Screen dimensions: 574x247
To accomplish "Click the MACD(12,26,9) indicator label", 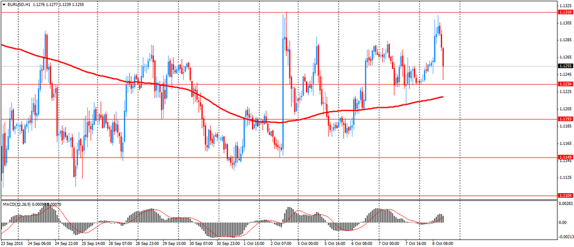I will (x=17, y=204).
